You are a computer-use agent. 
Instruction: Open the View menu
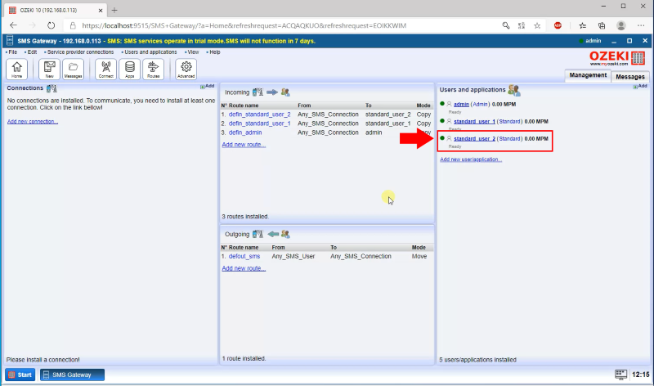click(x=192, y=52)
